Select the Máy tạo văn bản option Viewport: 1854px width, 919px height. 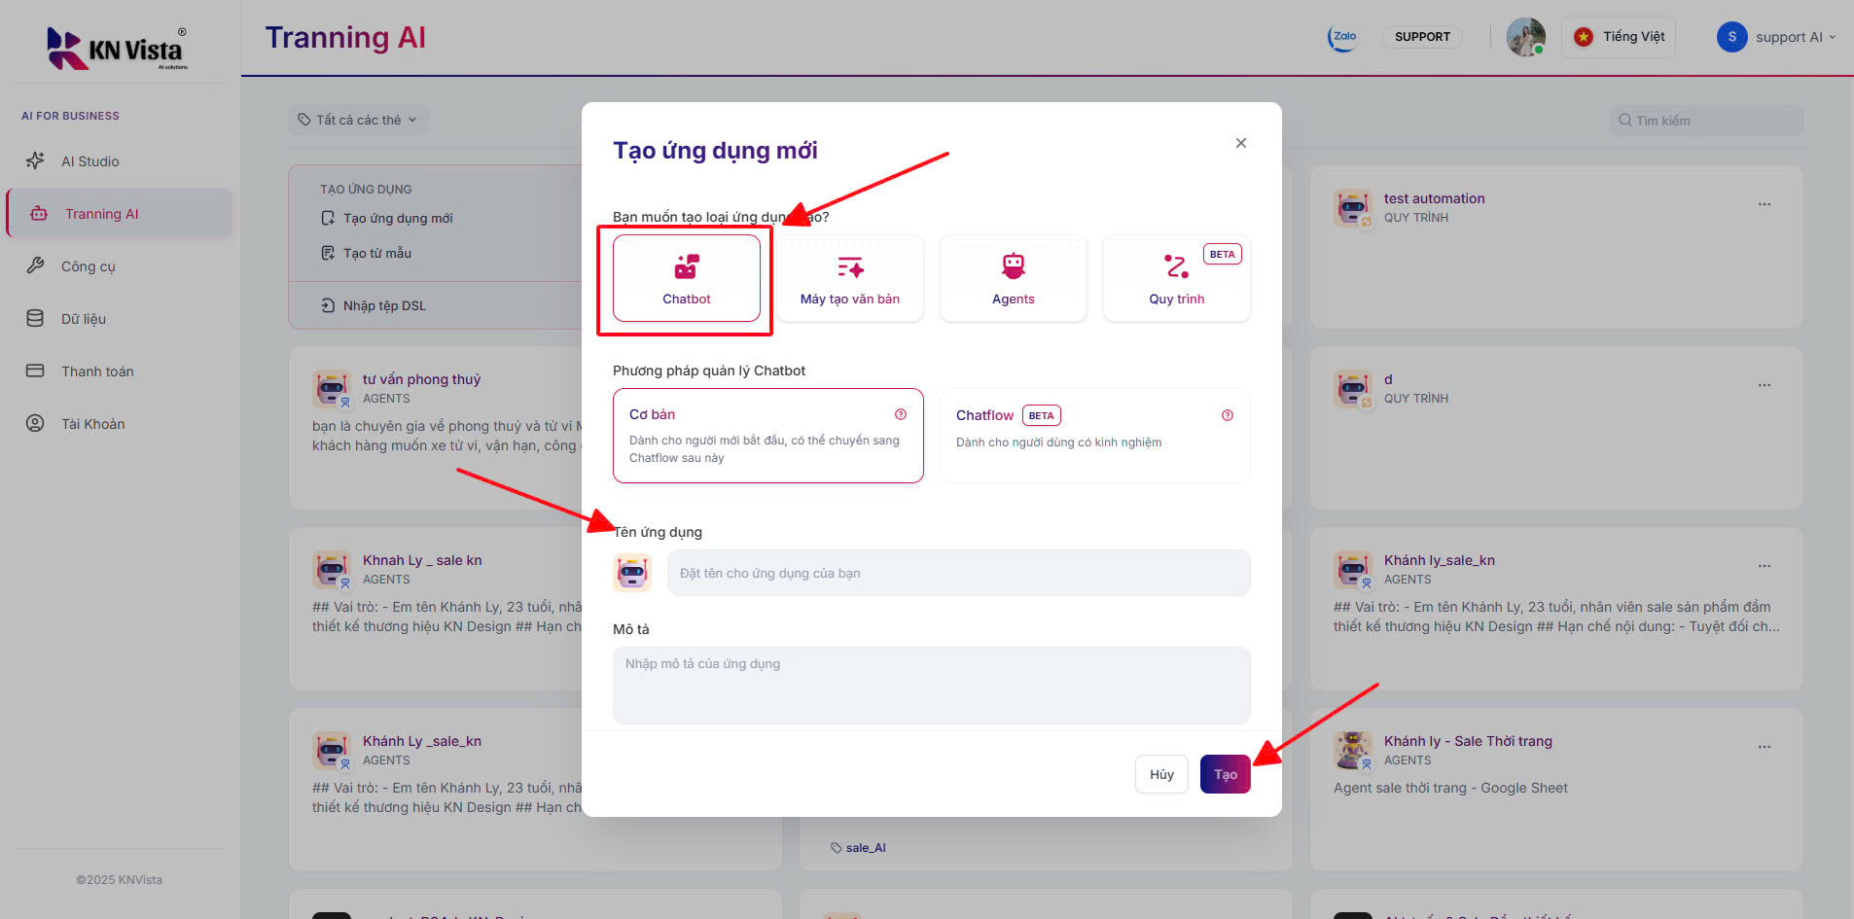849,279
